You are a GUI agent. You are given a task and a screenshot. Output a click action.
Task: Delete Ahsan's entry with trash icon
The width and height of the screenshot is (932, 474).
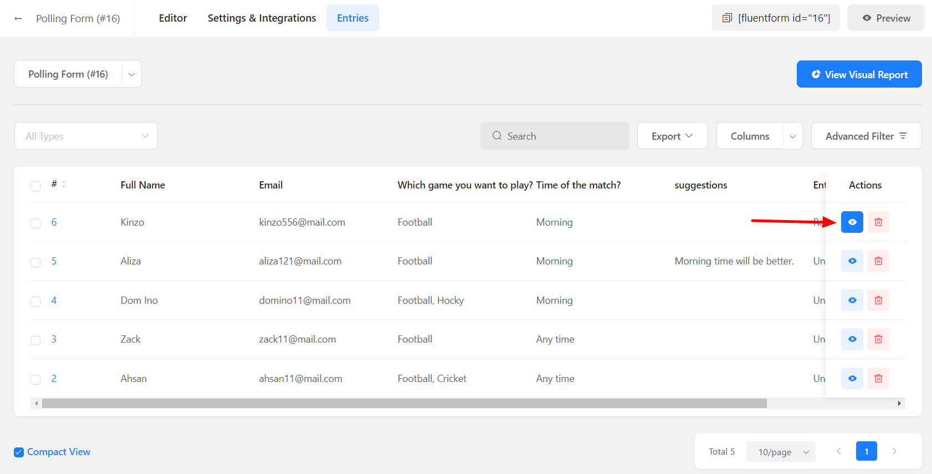pyautogui.click(x=878, y=379)
